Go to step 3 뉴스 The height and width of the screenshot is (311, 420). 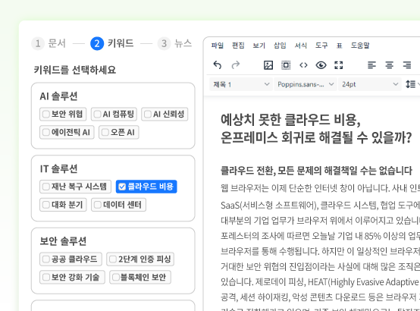[174, 43]
